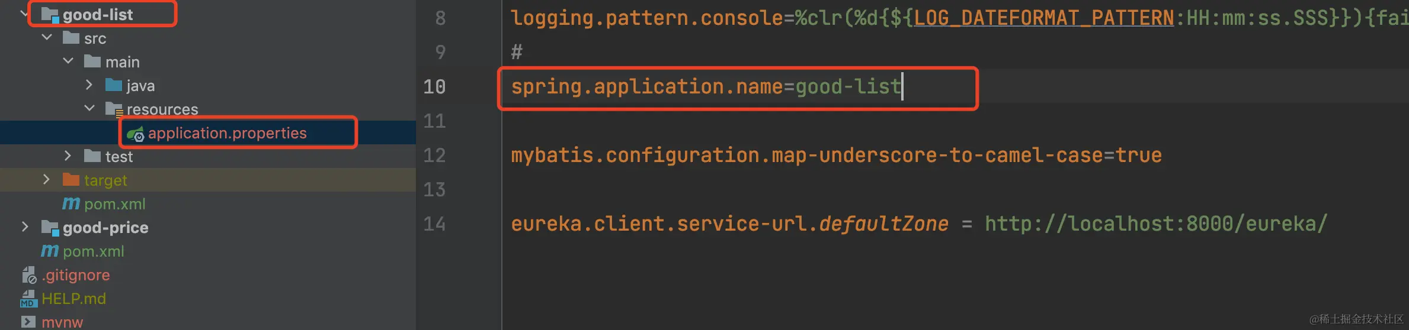Screen dimensions: 1409x330
Task: Expand the good-price module chevron
Action: (25, 227)
